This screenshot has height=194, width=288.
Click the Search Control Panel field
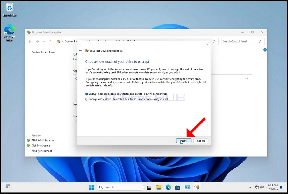pos(243,41)
